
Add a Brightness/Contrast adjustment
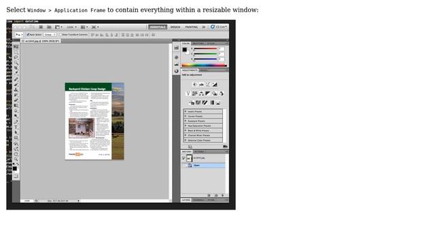point(195,84)
